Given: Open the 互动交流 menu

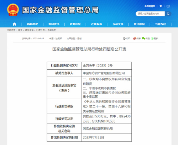Looking at the screenshot, I should [x=118, y=24].
